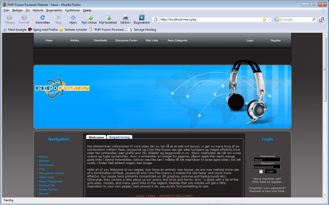Click the Udskriv printer icon
Viewport: 329px width, 205px height.
125,17
